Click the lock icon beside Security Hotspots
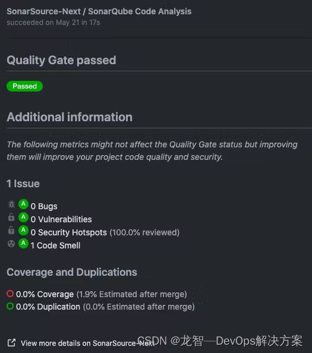 (x=11, y=231)
